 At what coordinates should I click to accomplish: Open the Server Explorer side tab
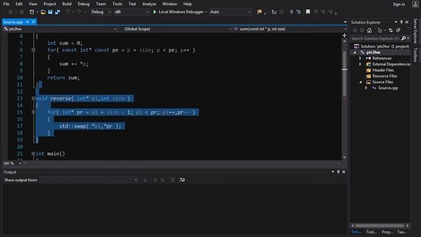[415, 31]
